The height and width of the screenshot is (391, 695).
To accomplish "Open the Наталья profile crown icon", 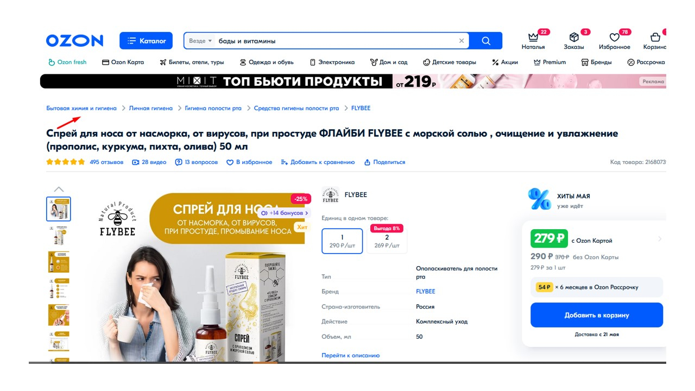I will 533,37.
